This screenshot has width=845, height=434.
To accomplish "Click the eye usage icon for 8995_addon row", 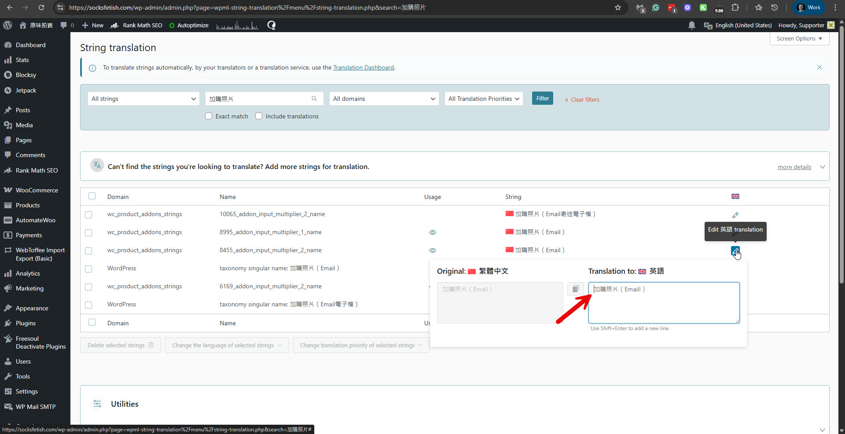I will click(432, 232).
